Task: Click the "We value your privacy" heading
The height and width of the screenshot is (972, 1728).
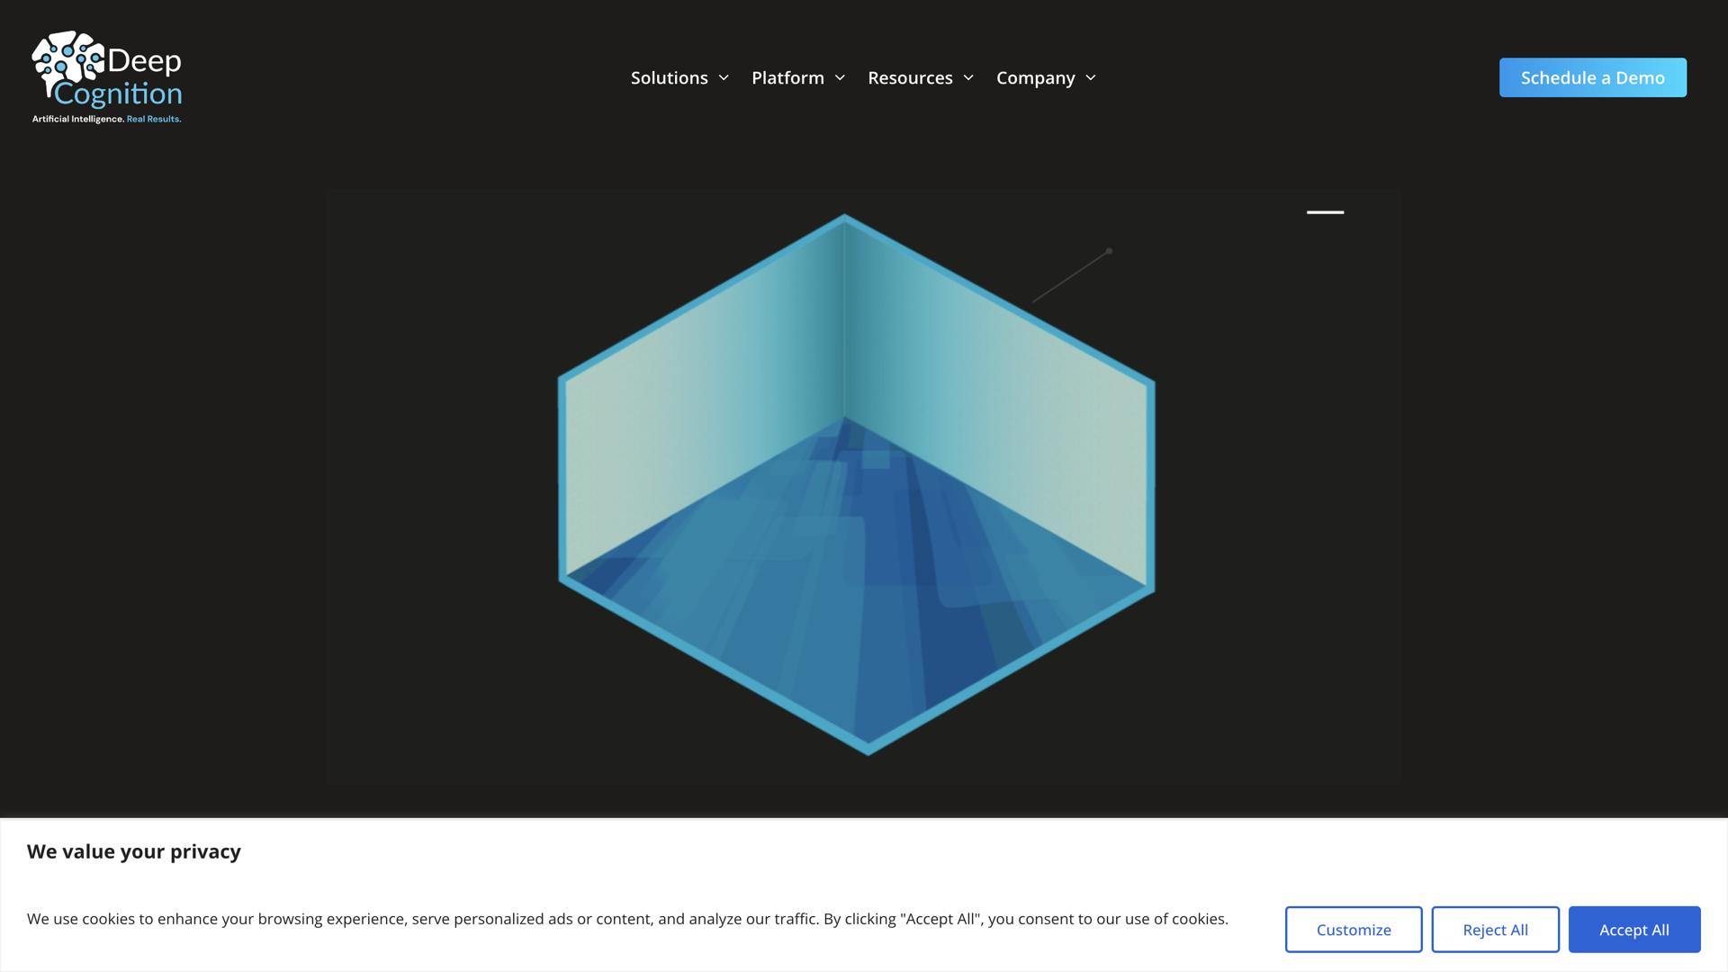Action: 133,851
